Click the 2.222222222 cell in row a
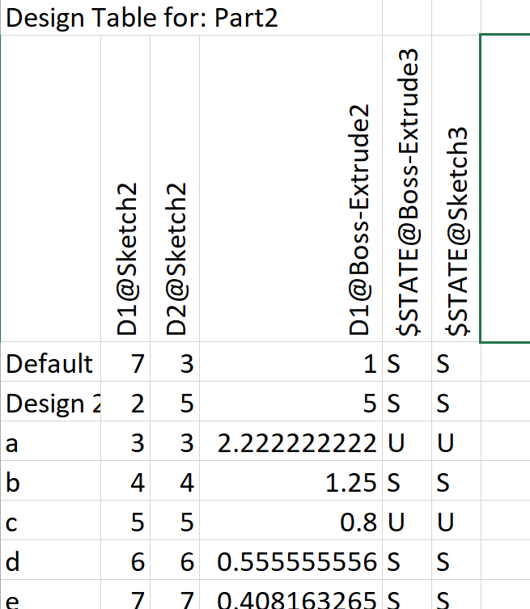530x609 pixels. coord(291,442)
